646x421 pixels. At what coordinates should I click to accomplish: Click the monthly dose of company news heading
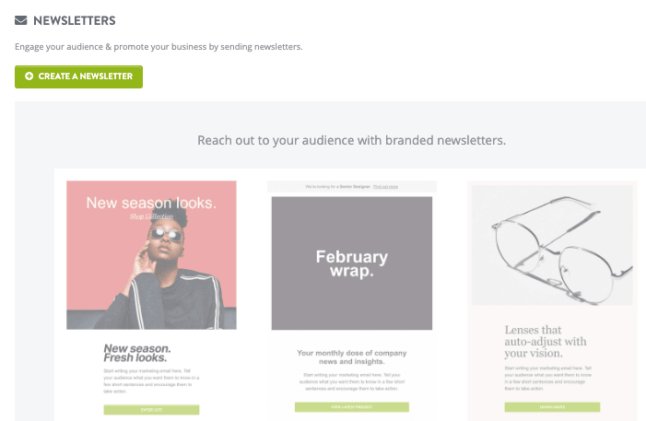352,357
